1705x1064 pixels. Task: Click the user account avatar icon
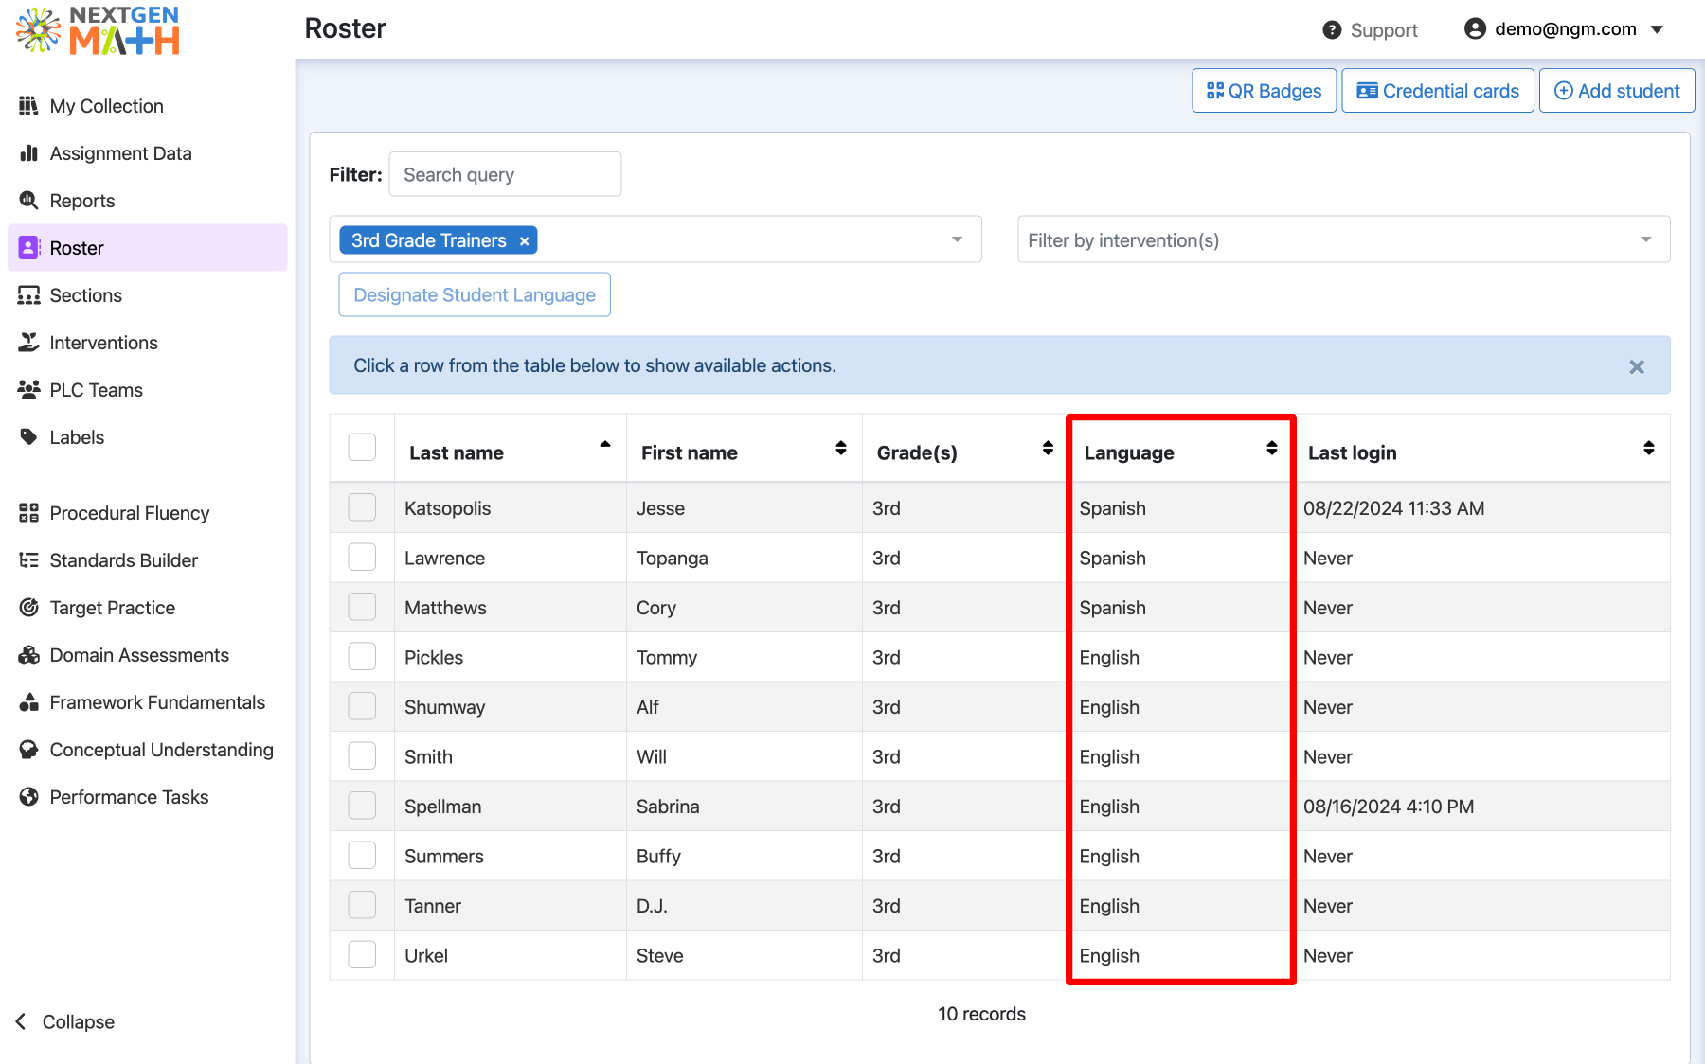click(x=1475, y=28)
